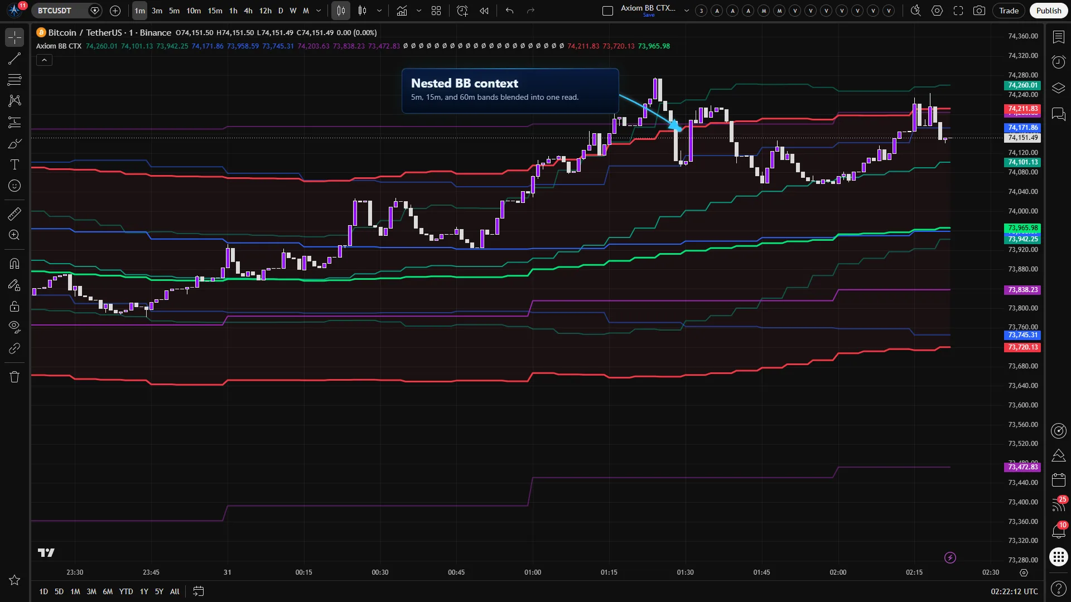Open the watchlist panel in right sidebar
The height and width of the screenshot is (602, 1071).
(x=1058, y=37)
